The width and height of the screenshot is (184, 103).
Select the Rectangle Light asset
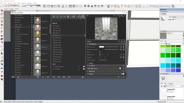coord(59,67)
